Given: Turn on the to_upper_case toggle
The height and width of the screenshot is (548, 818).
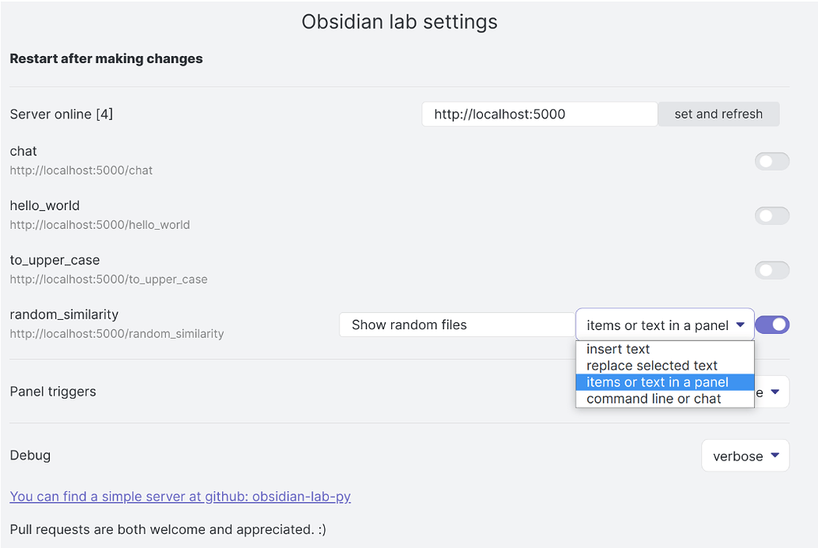Looking at the screenshot, I should pos(771,270).
